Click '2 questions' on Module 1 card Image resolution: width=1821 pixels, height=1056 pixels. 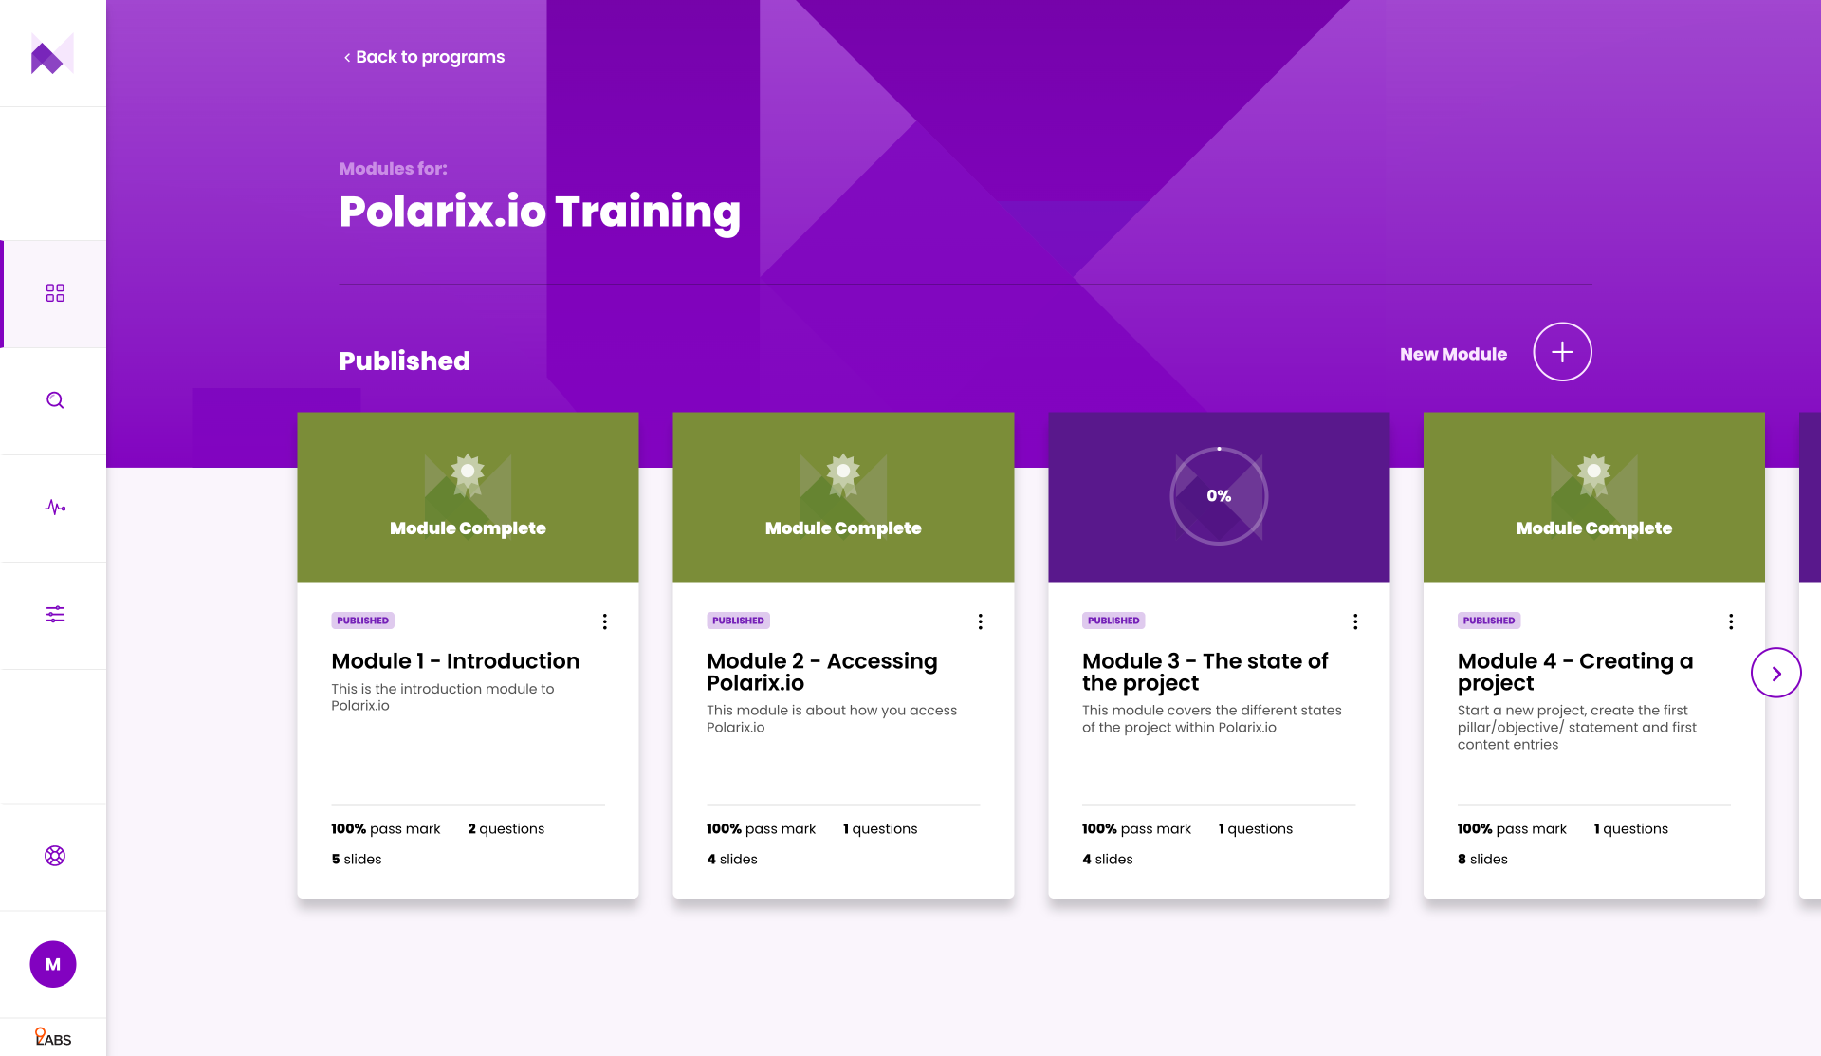click(506, 829)
